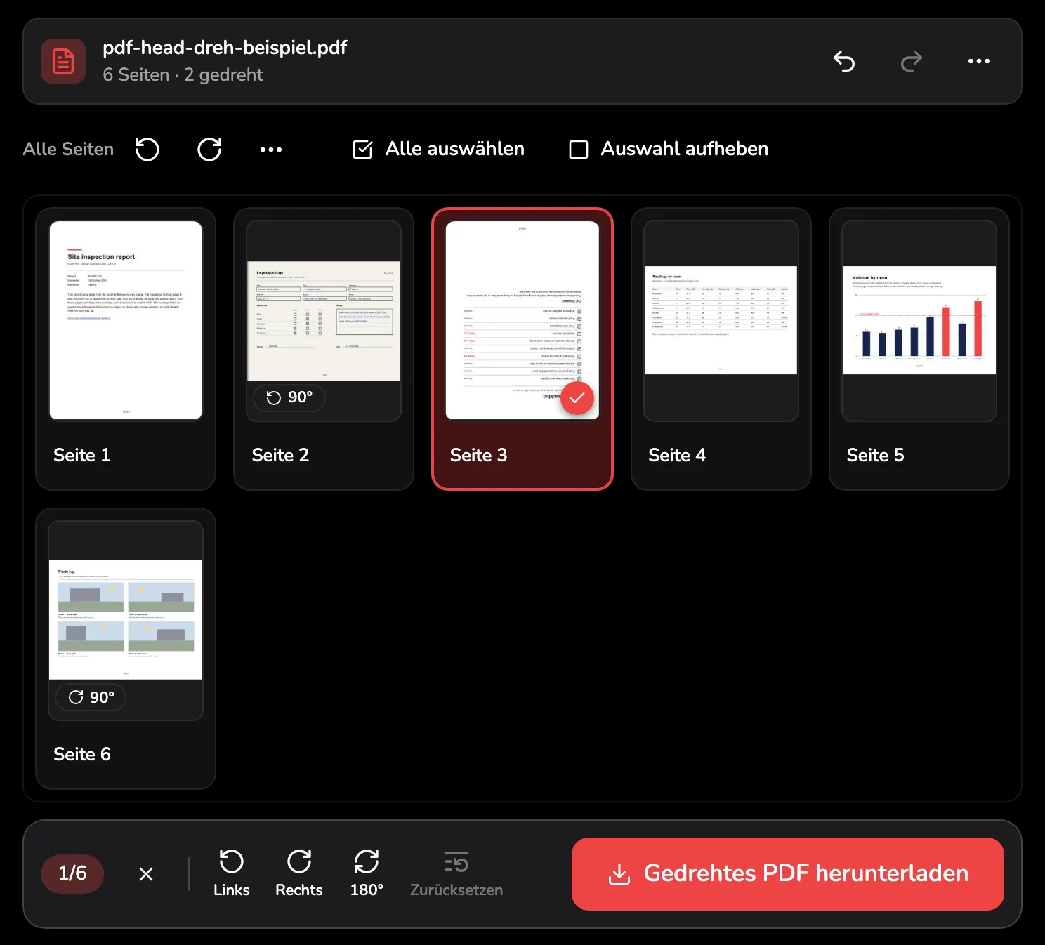This screenshot has height=945, width=1045.
Task: Open the Alle Seiten more options menu
Action: [271, 149]
